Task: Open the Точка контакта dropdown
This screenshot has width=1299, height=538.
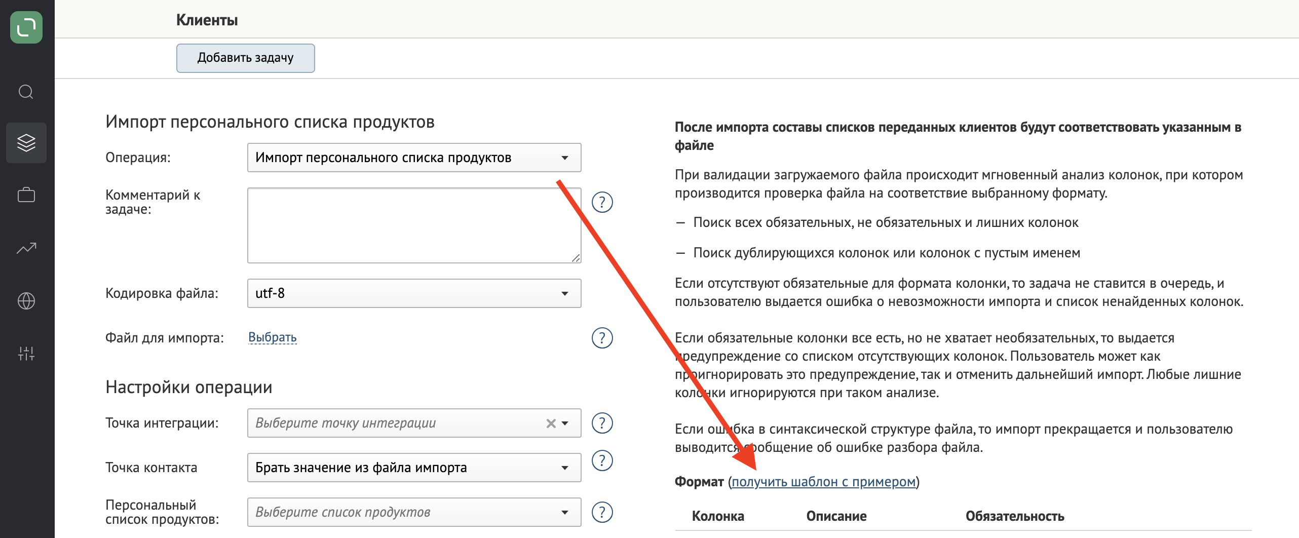Action: coord(414,468)
